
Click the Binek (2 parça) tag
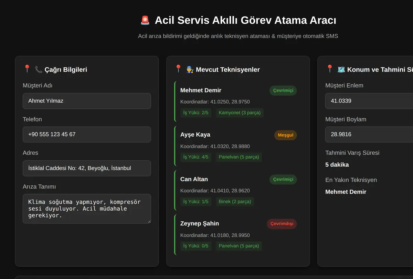(x=235, y=202)
